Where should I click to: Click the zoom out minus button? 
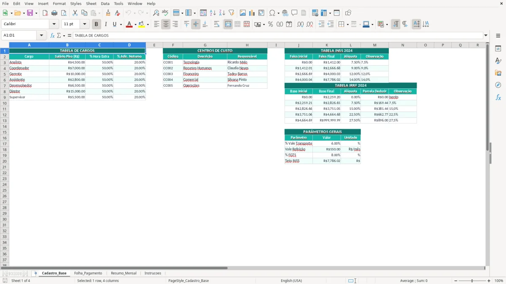point(456,281)
